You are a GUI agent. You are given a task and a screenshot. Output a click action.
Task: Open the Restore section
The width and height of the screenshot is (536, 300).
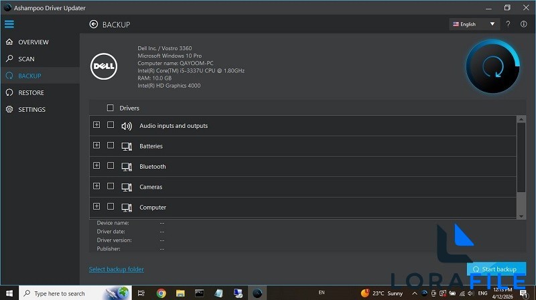[40, 92]
